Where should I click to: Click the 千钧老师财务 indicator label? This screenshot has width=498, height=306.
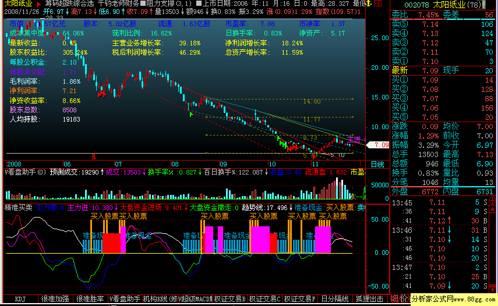point(118,4)
